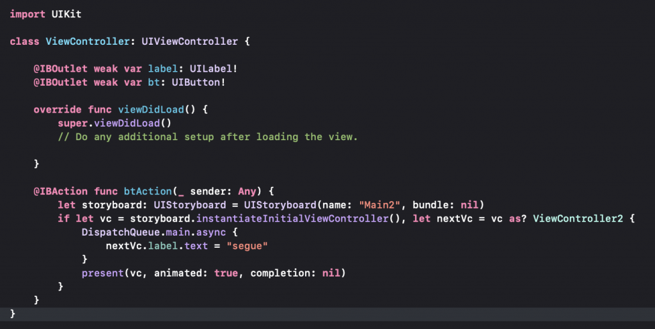Click 'DispatchQueue' identifier
The height and width of the screenshot is (329, 655).
[121, 232]
